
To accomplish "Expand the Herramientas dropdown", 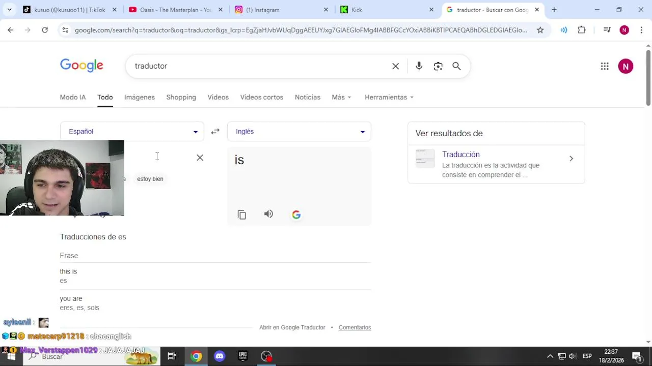I will click(x=389, y=97).
